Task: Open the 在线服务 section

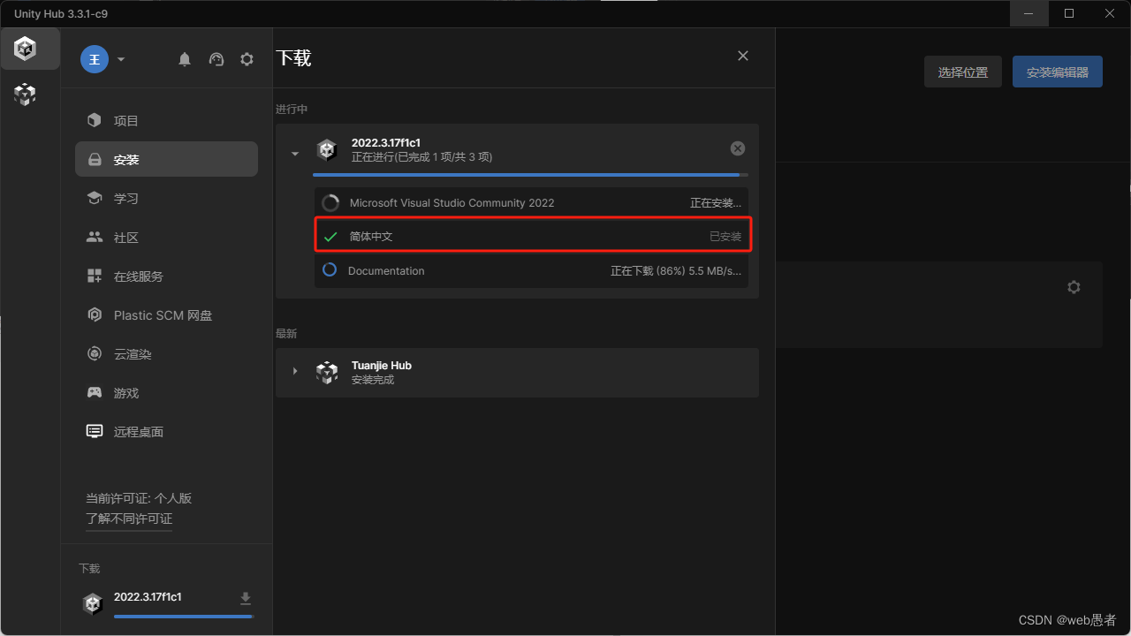Action: coord(167,276)
